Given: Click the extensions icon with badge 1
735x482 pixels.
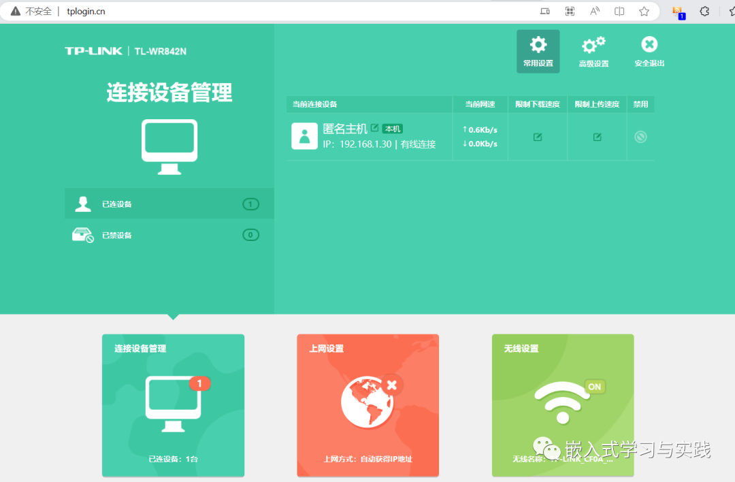Looking at the screenshot, I should click(678, 12).
